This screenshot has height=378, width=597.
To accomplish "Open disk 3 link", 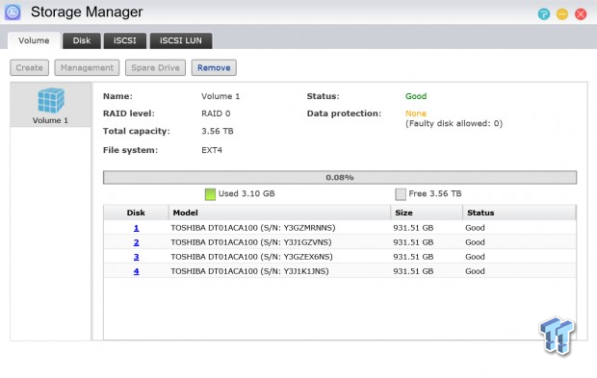I will tap(137, 257).
